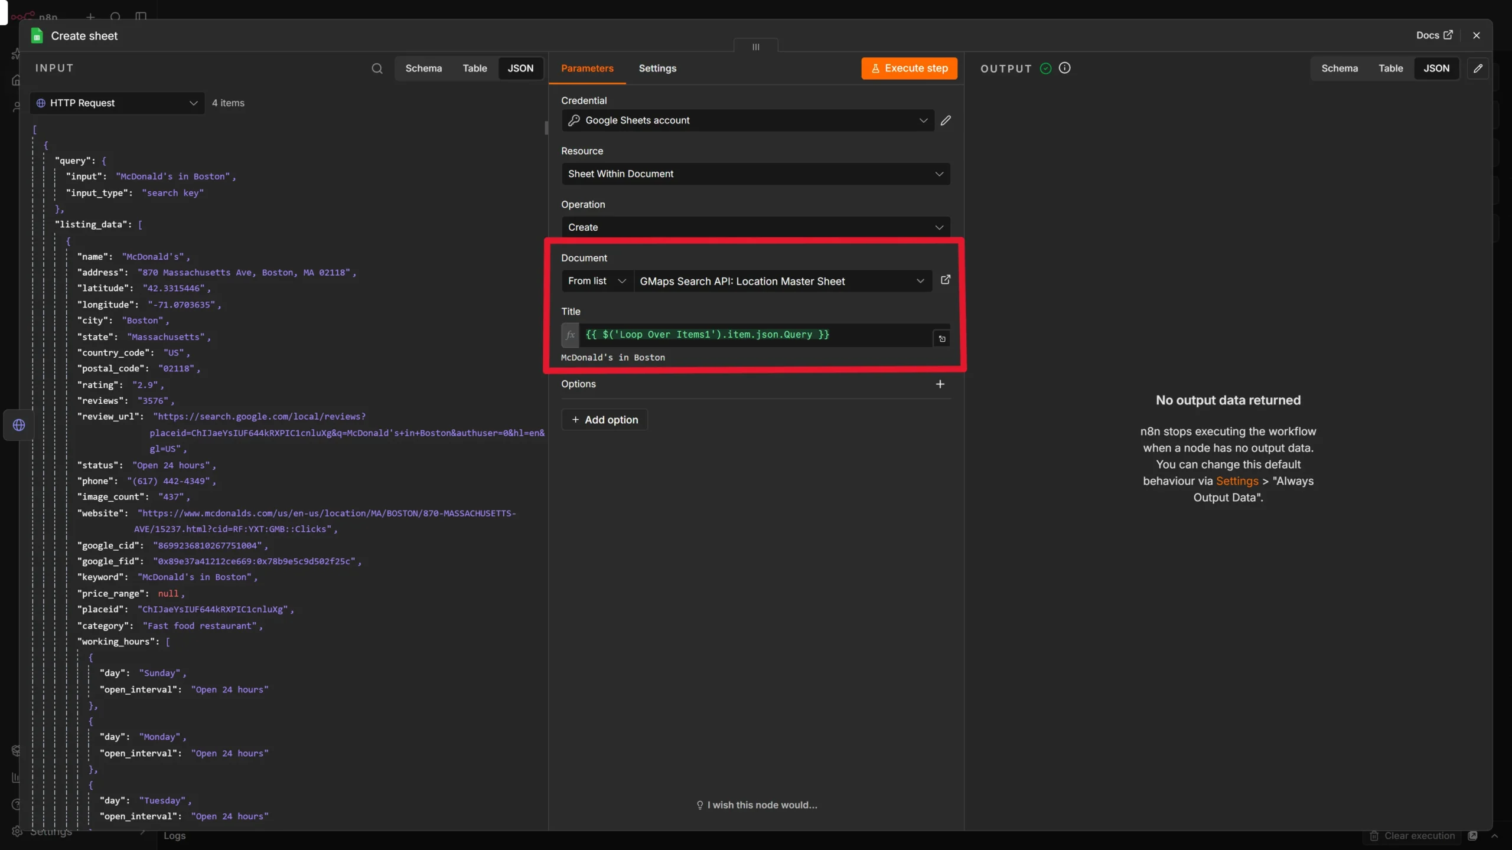Open the HTTP Request input node dropdown
The height and width of the screenshot is (850, 1512).
117,103
